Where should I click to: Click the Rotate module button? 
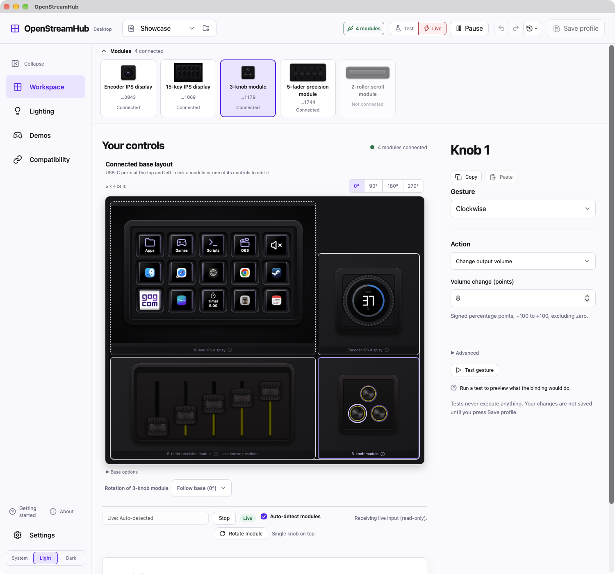241,533
